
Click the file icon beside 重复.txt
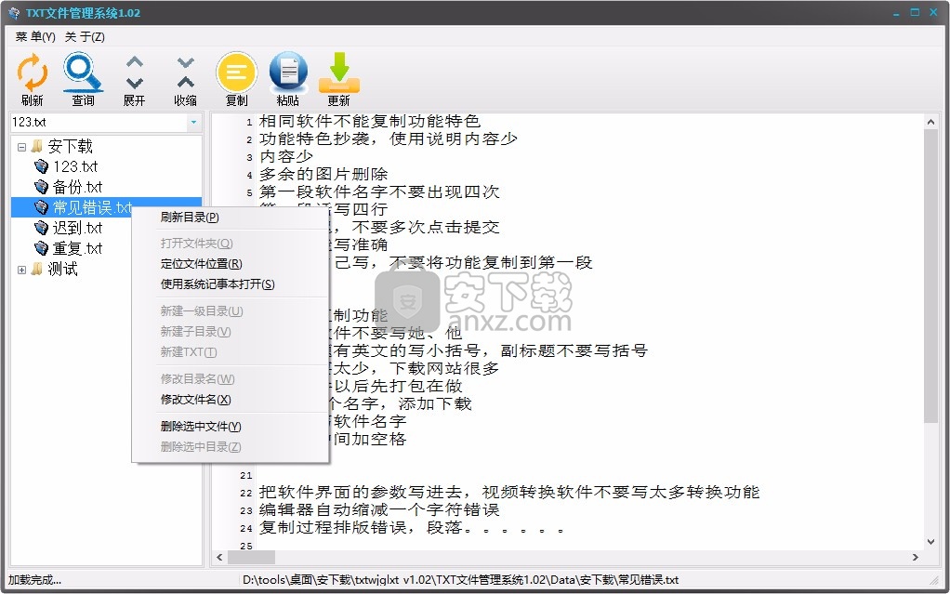[x=41, y=248]
